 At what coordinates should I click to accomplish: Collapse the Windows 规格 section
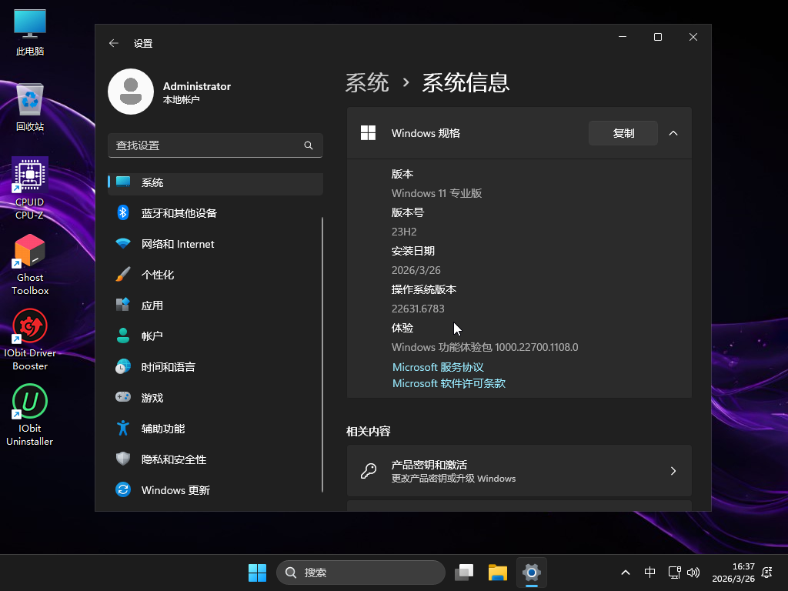[x=673, y=133]
